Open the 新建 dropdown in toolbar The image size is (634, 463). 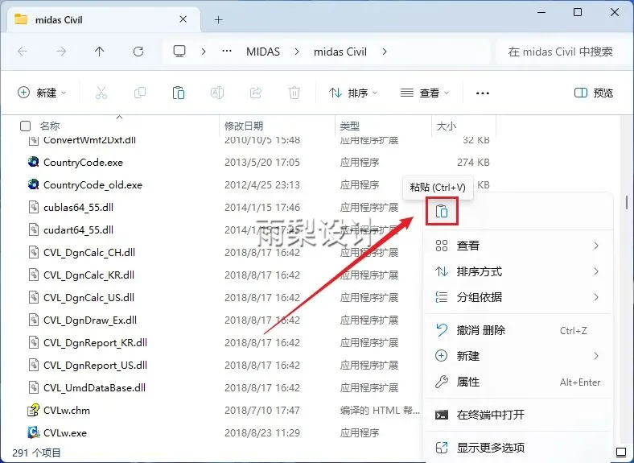pos(42,93)
